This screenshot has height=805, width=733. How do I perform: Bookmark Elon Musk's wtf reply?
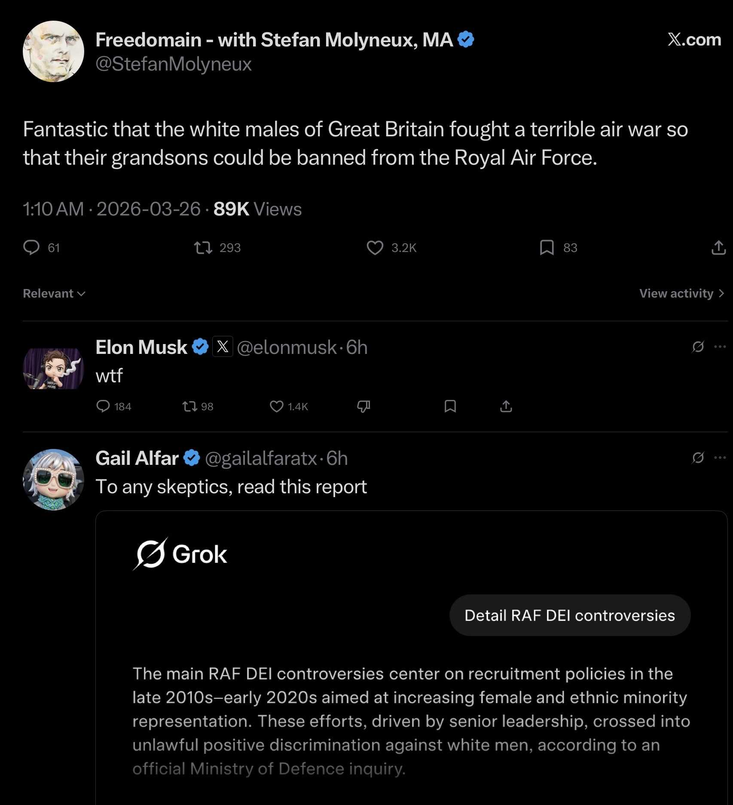[x=450, y=406]
